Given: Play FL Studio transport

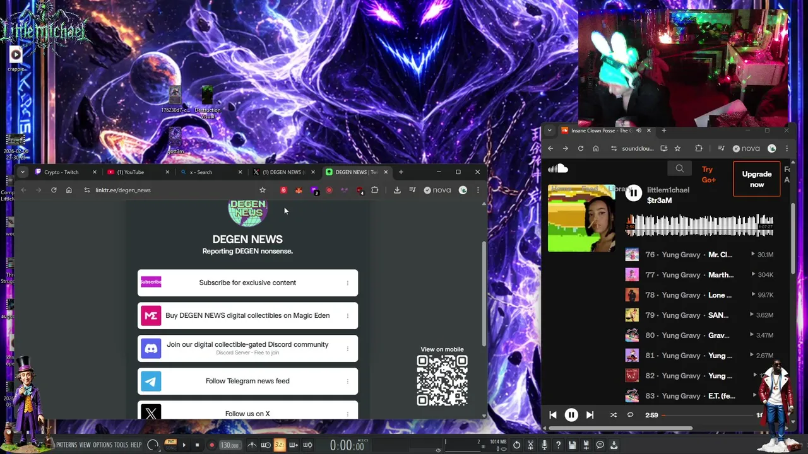Looking at the screenshot, I should pos(184,445).
